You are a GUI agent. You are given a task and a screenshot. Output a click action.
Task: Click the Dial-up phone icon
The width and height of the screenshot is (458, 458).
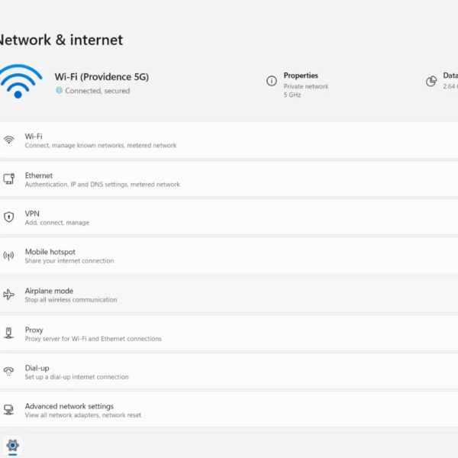(x=9, y=372)
